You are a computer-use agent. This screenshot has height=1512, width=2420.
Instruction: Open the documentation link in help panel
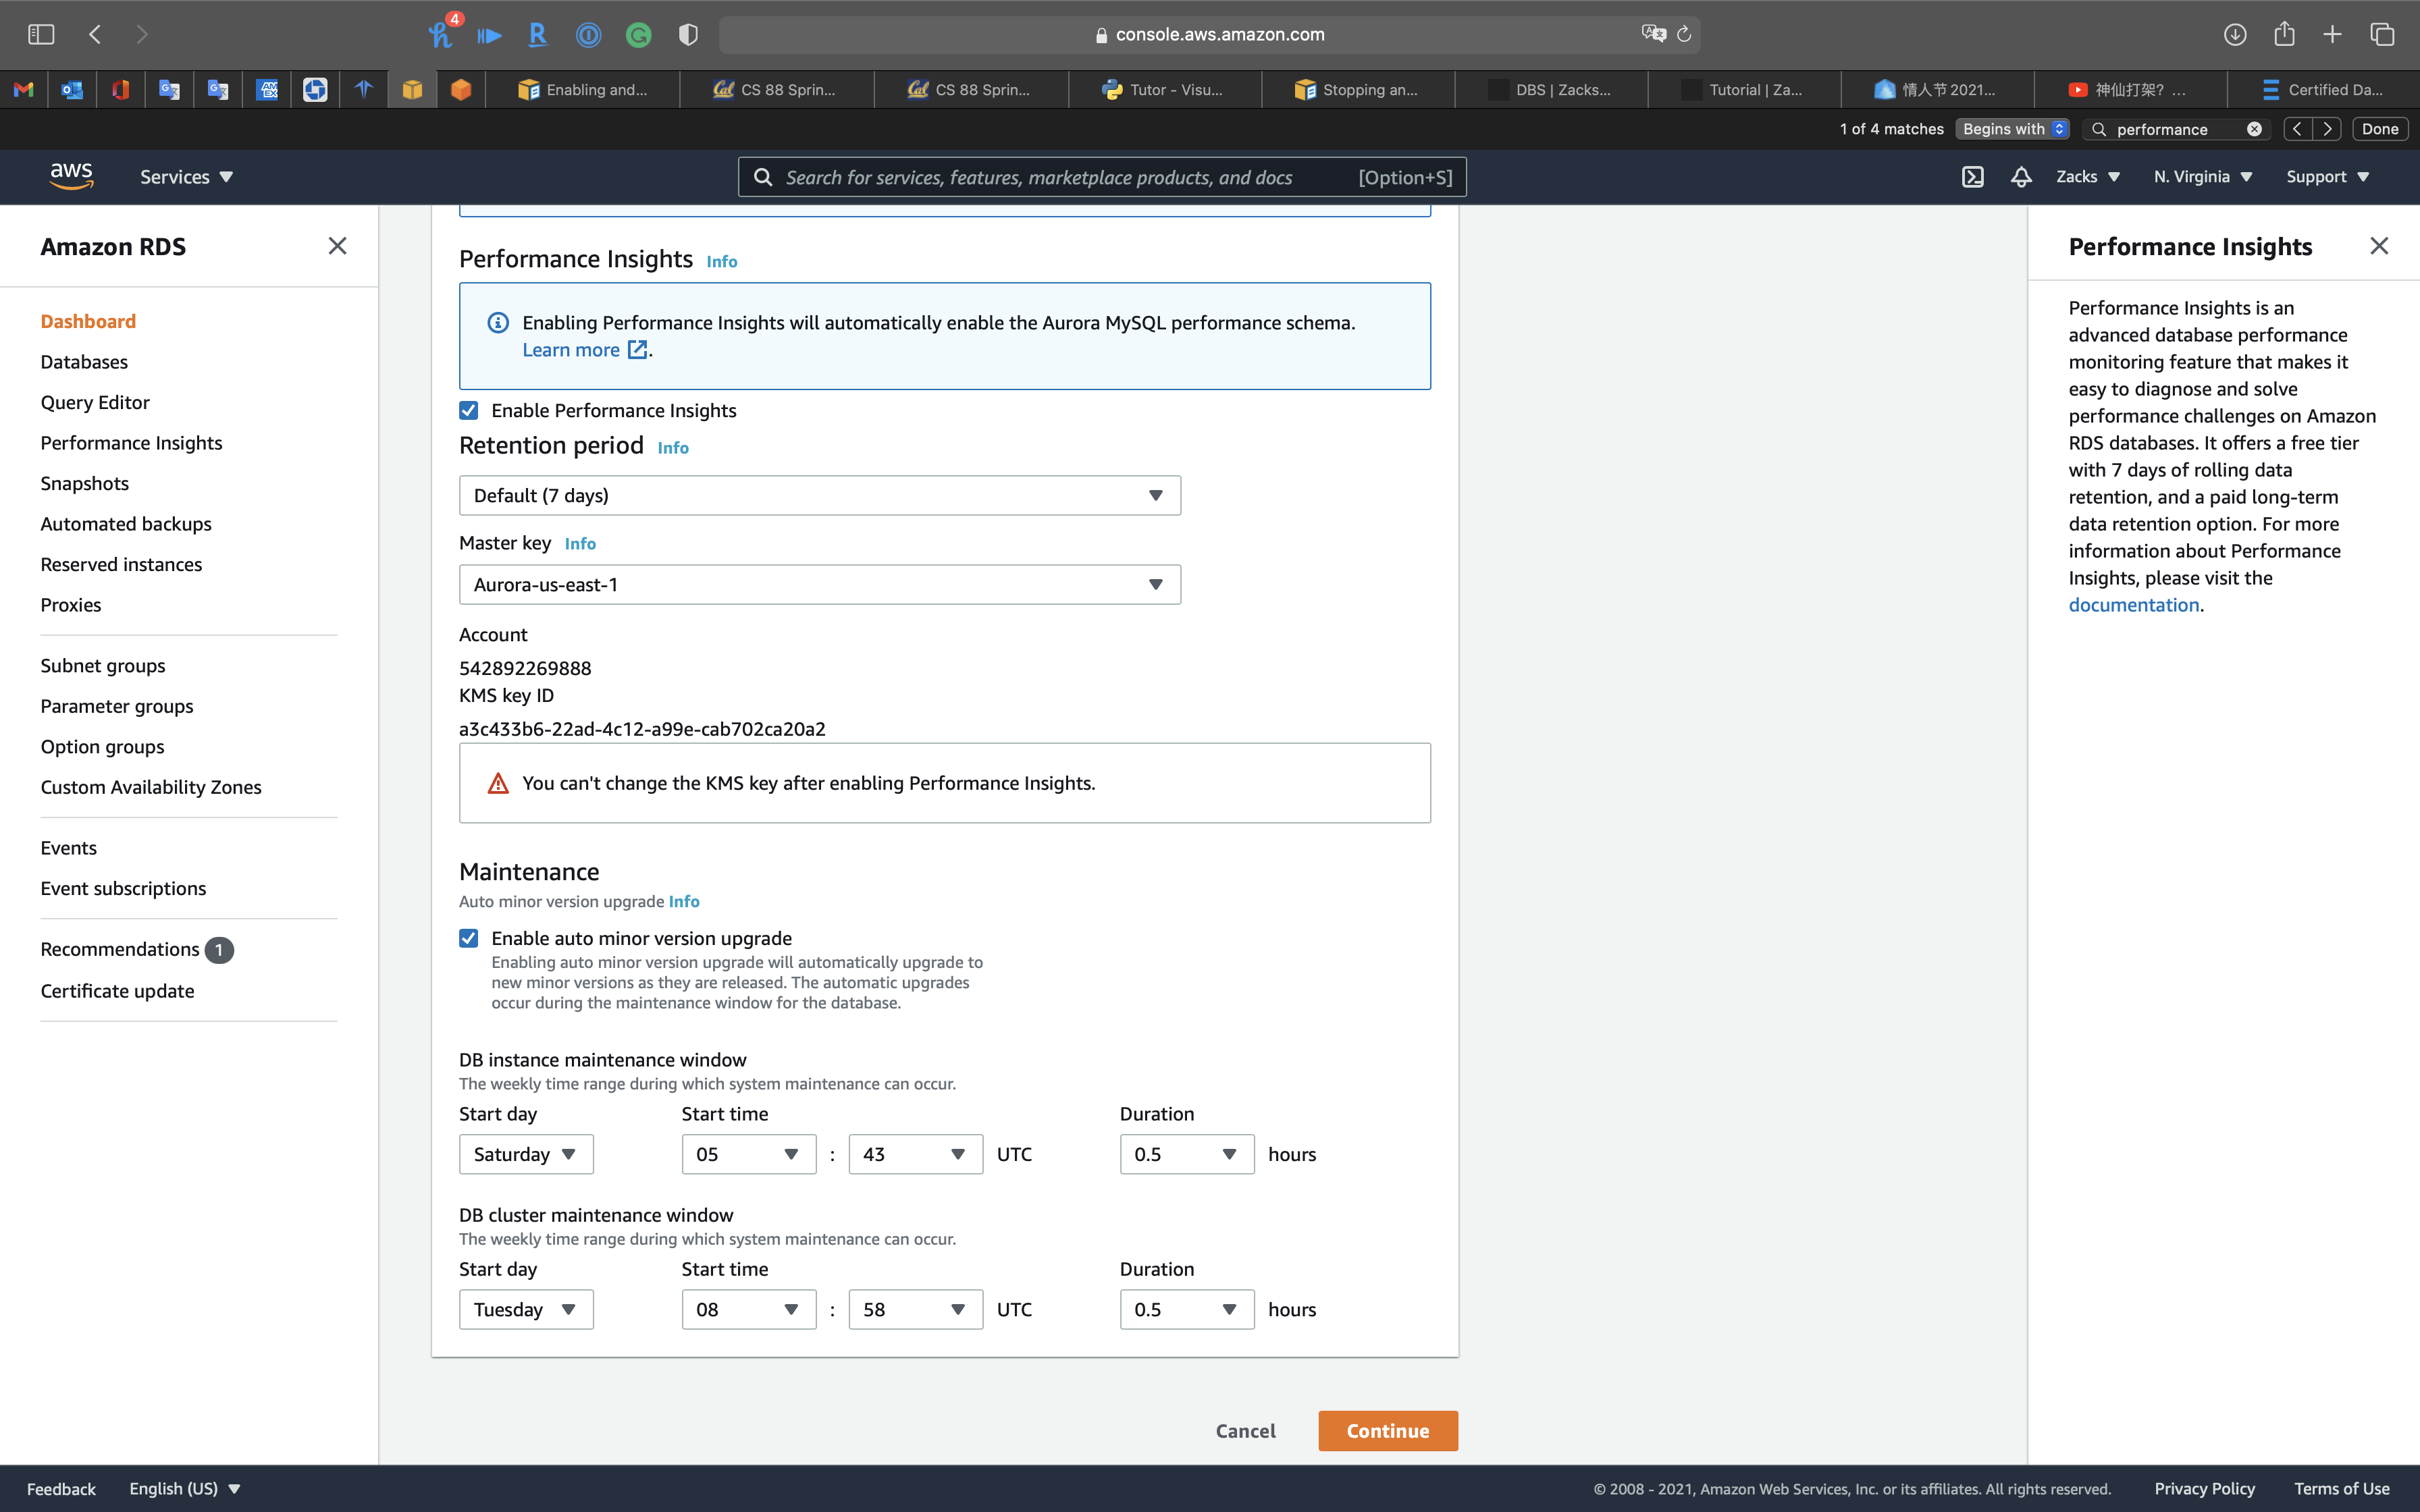tap(2133, 605)
